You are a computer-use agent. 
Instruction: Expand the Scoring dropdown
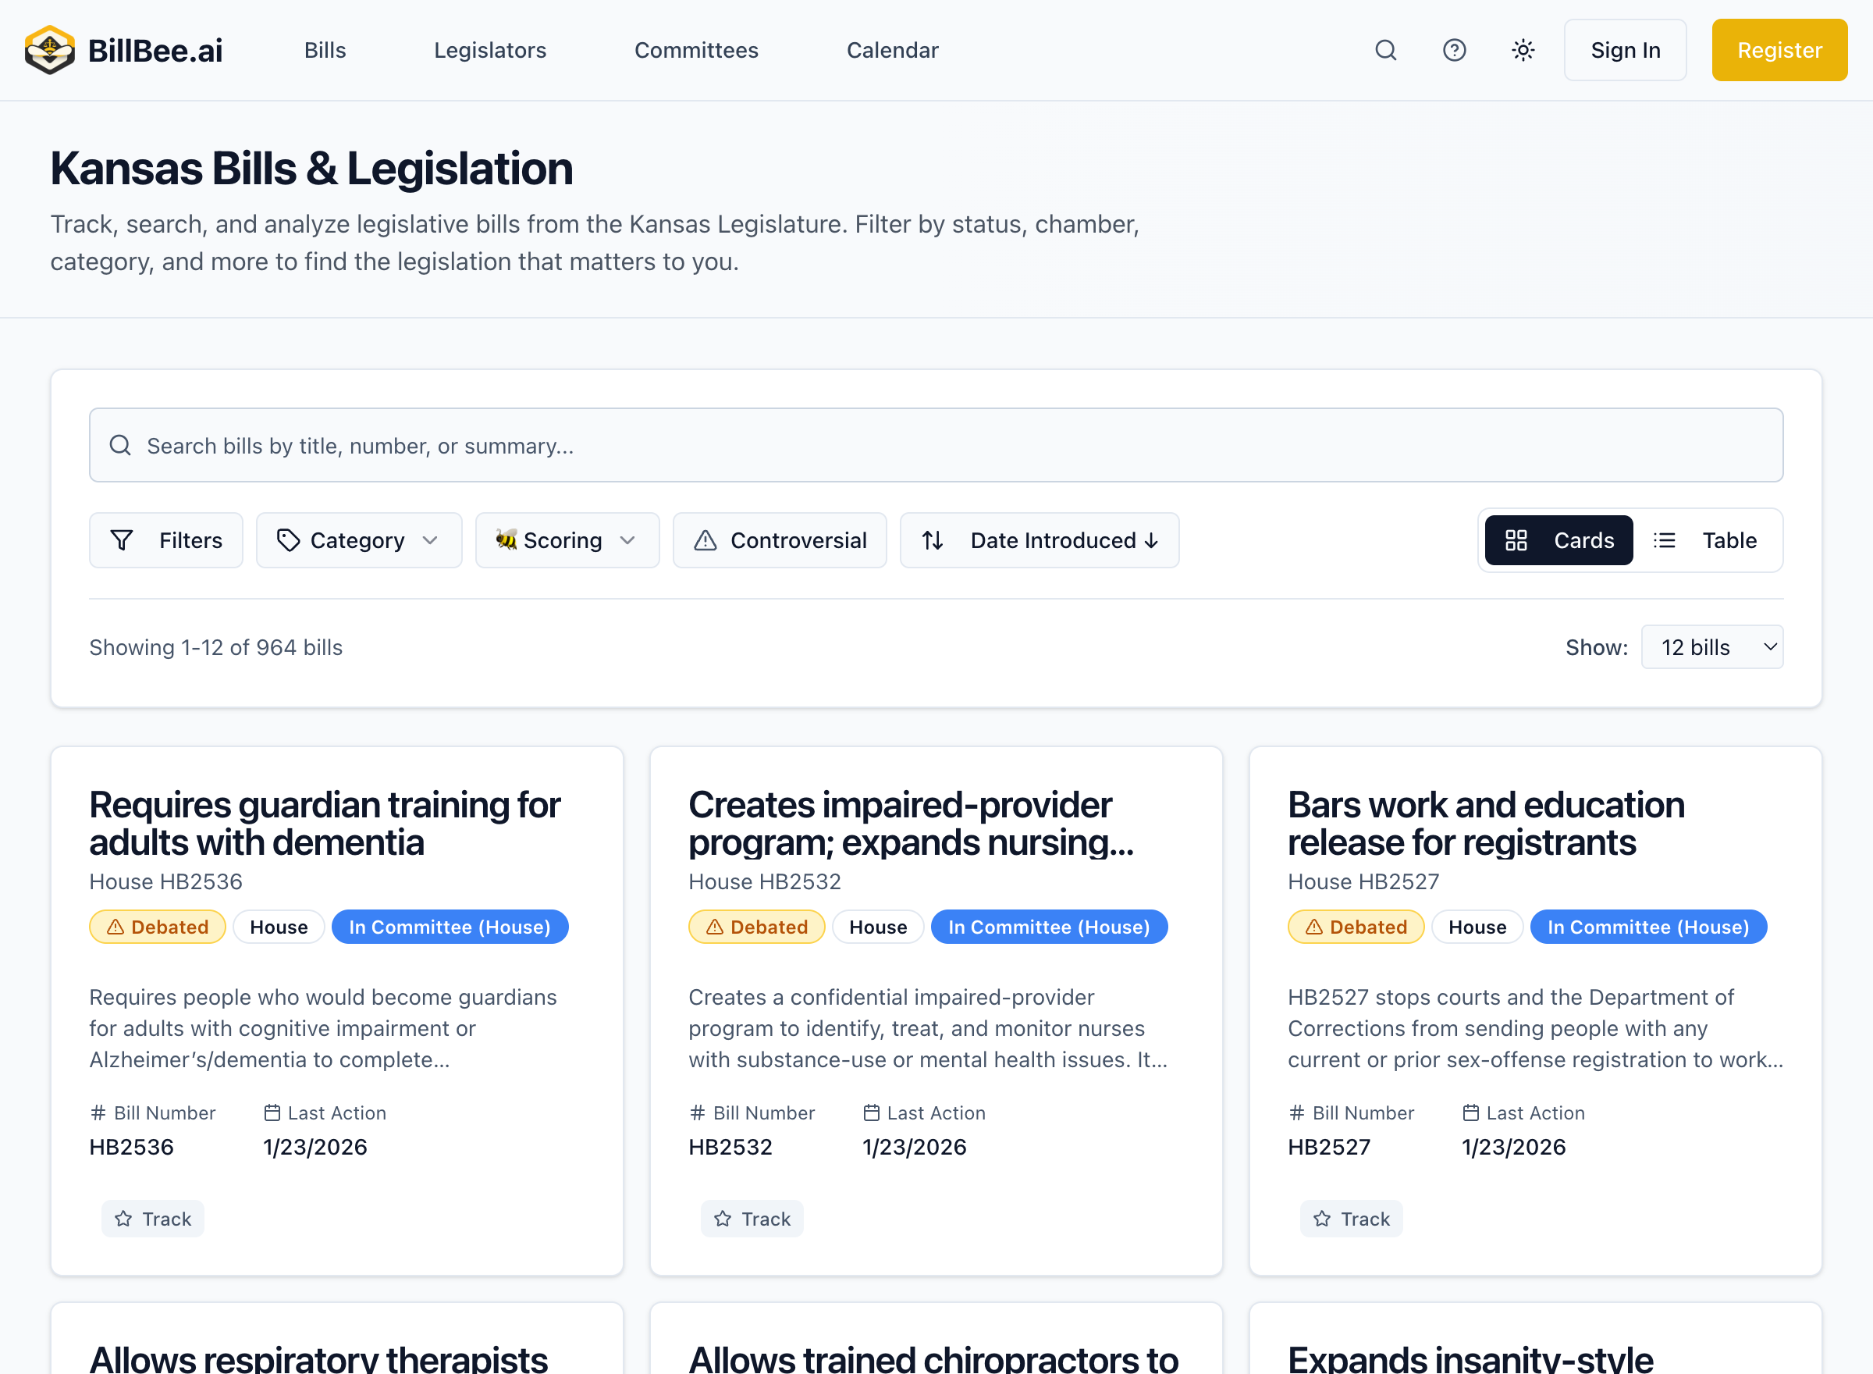coord(566,539)
